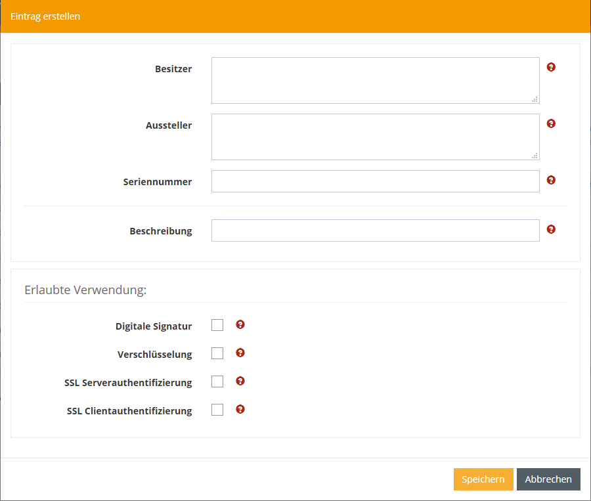Click the Besitzer text area resize handle
The width and height of the screenshot is (591, 501).
pos(535,99)
